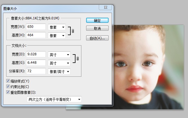Open the pixel width 像素 unit dropdown
The height and width of the screenshot is (118, 188).
click(57, 27)
